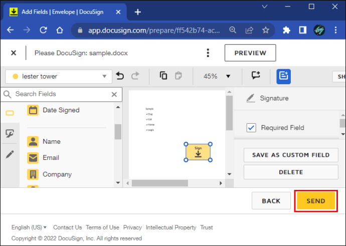
Task: Clear the Search Fields box
Action: coord(114,94)
